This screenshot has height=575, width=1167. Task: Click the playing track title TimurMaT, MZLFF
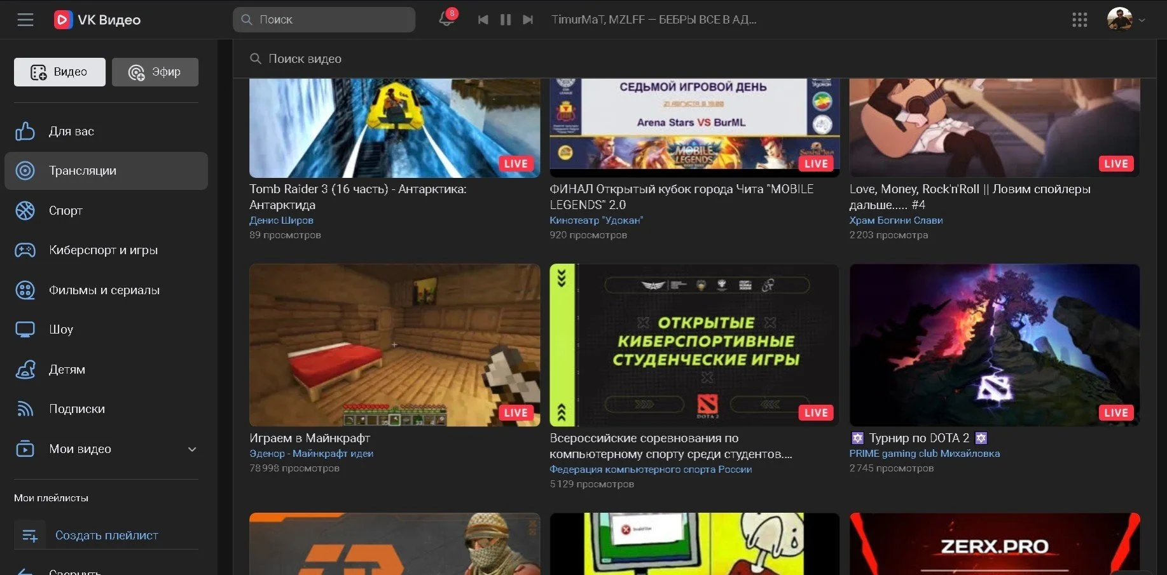[654, 20]
